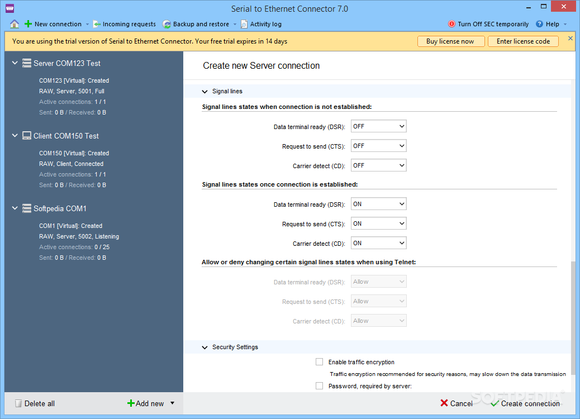Open the Activity log icon
Screen dimensions: 580x419
tap(244, 24)
